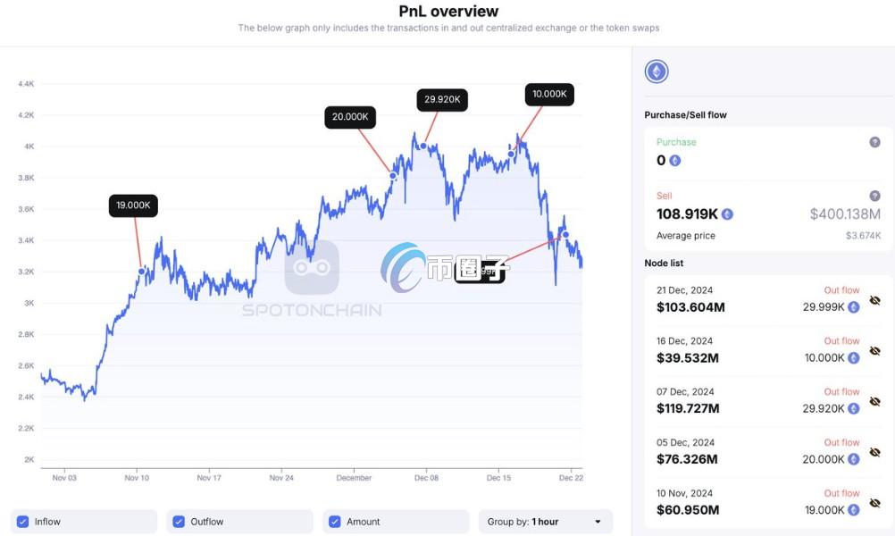
Task: Click the 19.000K chart marker label
Action: pyautogui.click(x=133, y=205)
